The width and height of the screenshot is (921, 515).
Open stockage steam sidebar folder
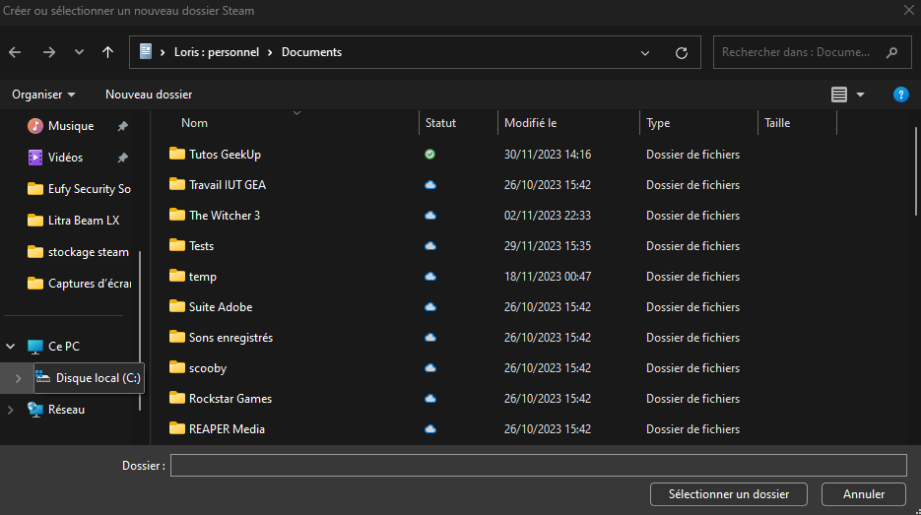point(78,252)
